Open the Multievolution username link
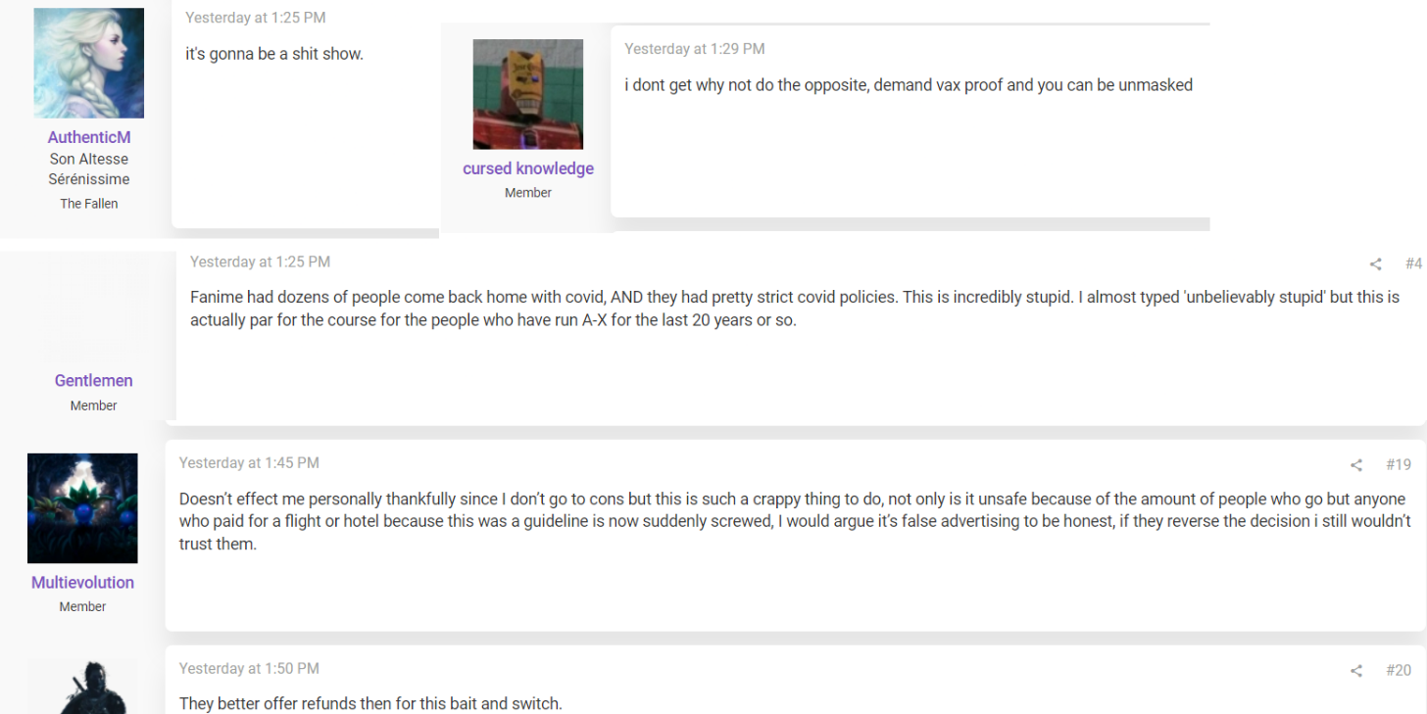Image resolution: width=1427 pixels, height=714 pixels. click(82, 582)
